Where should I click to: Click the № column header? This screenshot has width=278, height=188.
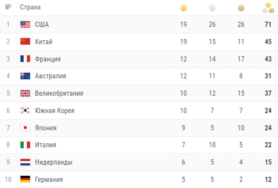pos(8,7)
